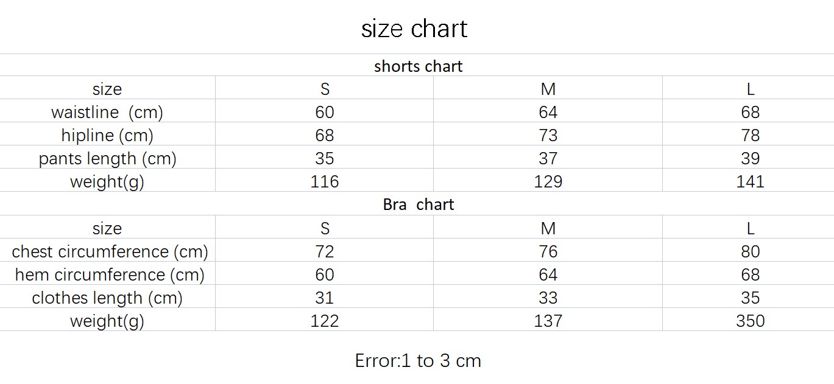Select pants length value 35

point(324,158)
